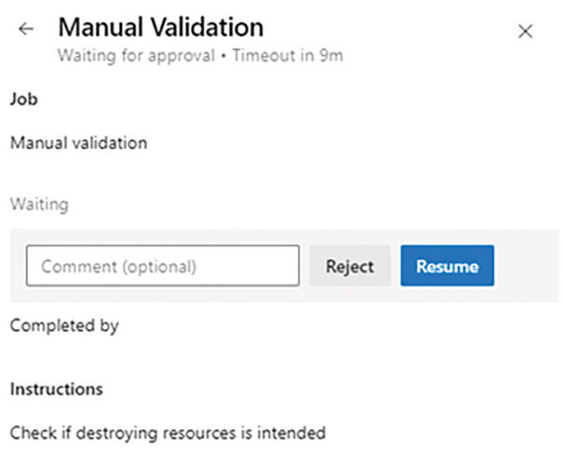Close the Manual Validation panel

point(525,31)
